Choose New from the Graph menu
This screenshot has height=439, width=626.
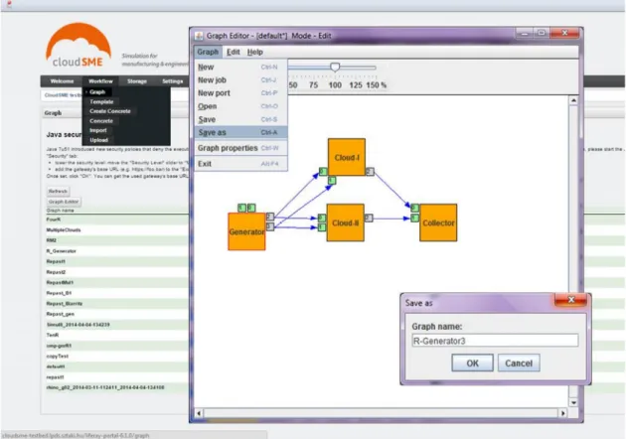(x=240, y=68)
